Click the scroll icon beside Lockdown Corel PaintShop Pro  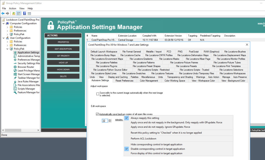(x=4, y=20)
